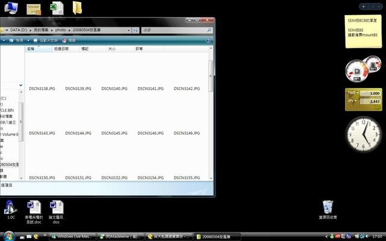The height and width of the screenshot is (241, 386).
Task: Select file DSCN3144.JPG
Action: click(x=78, y=133)
